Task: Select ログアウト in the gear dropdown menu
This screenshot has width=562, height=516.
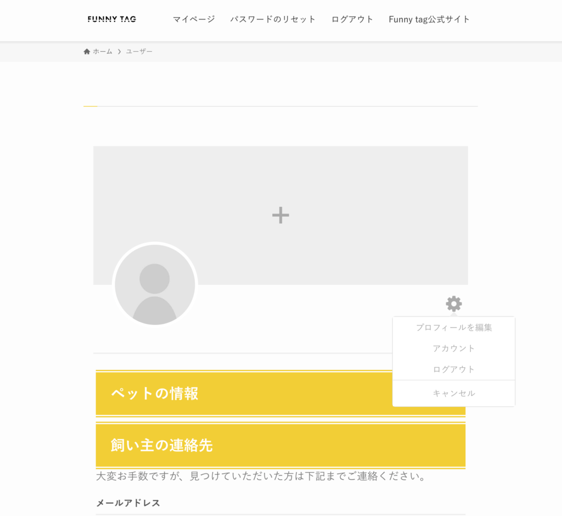Action: coord(454,369)
